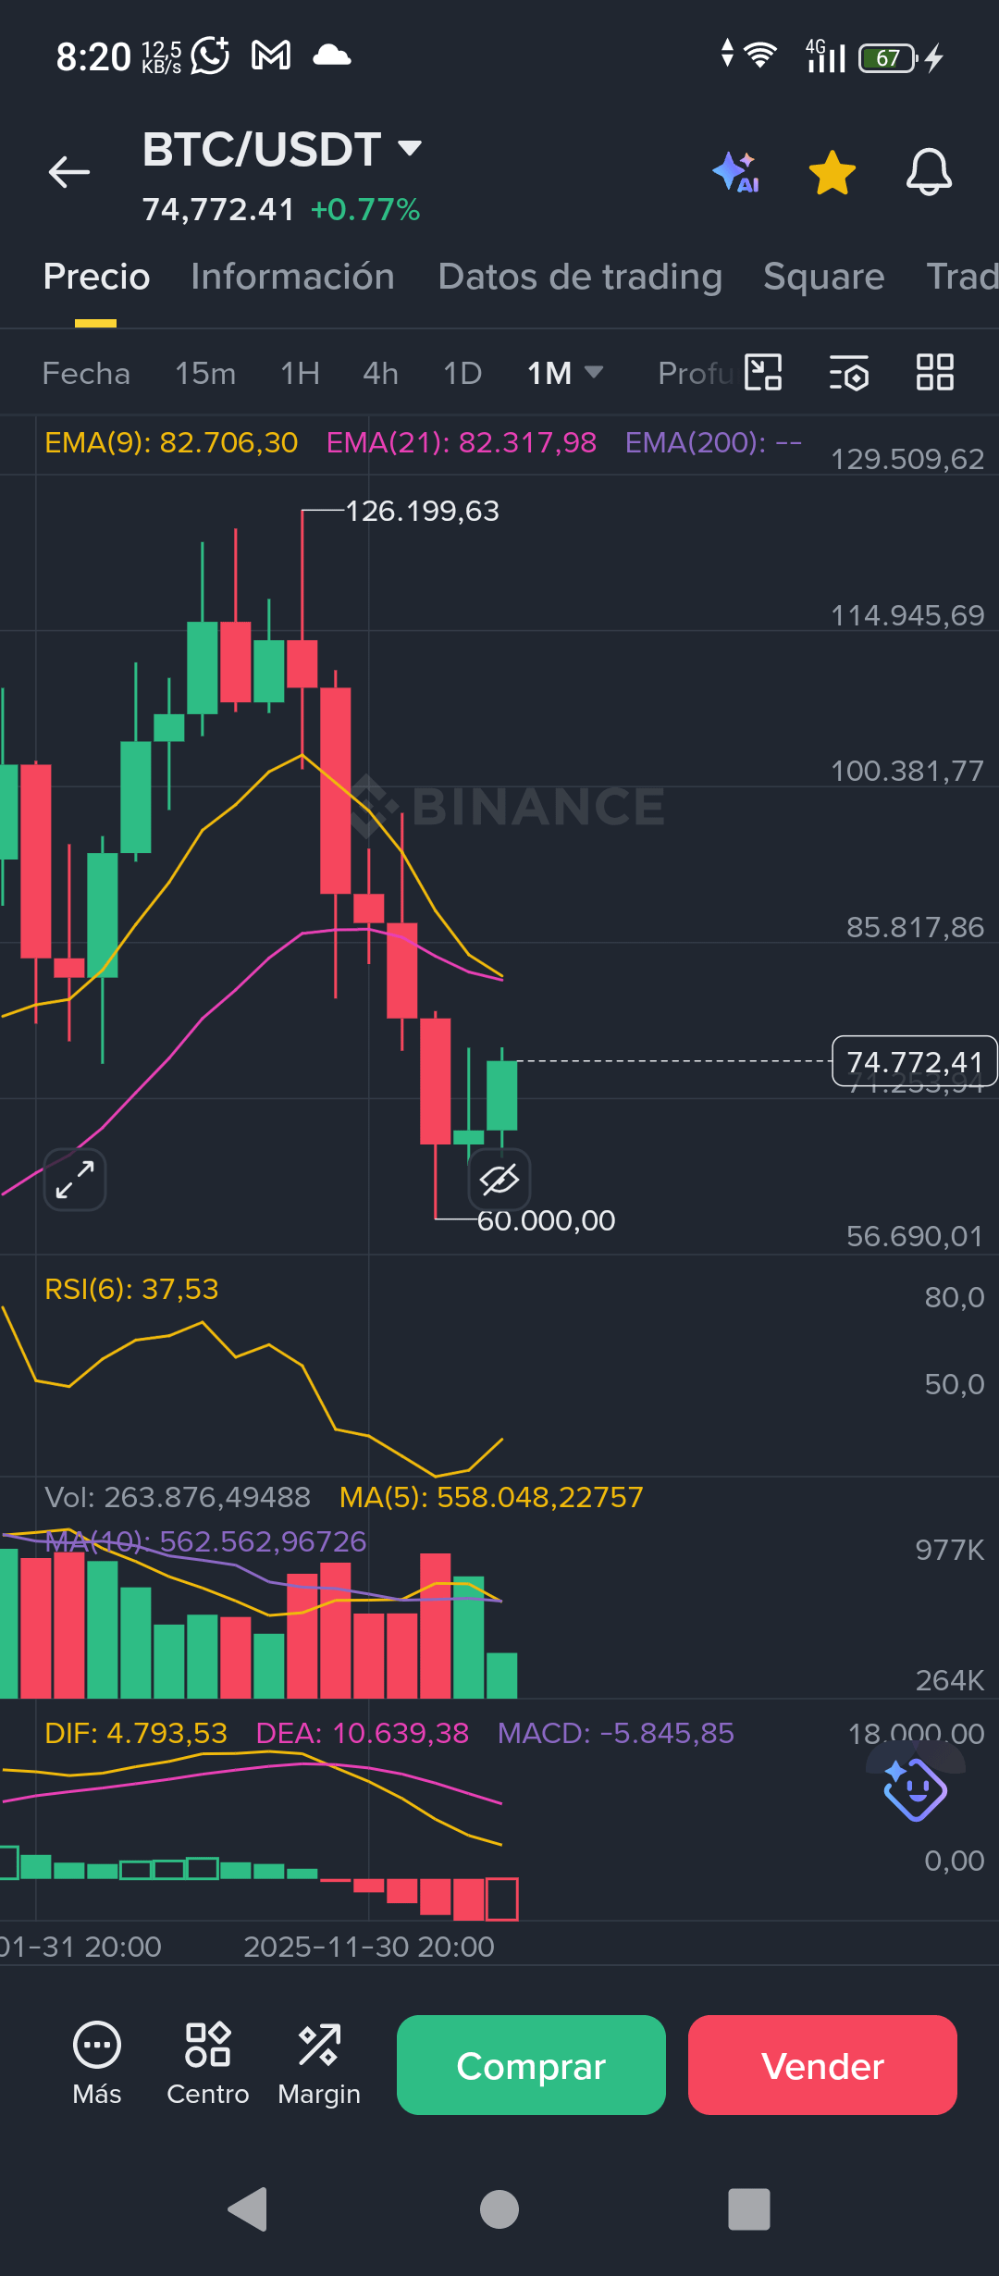The height and width of the screenshot is (2276, 999).
Task: Tap the DEA value label
Action: click(x=363, y=1733)
